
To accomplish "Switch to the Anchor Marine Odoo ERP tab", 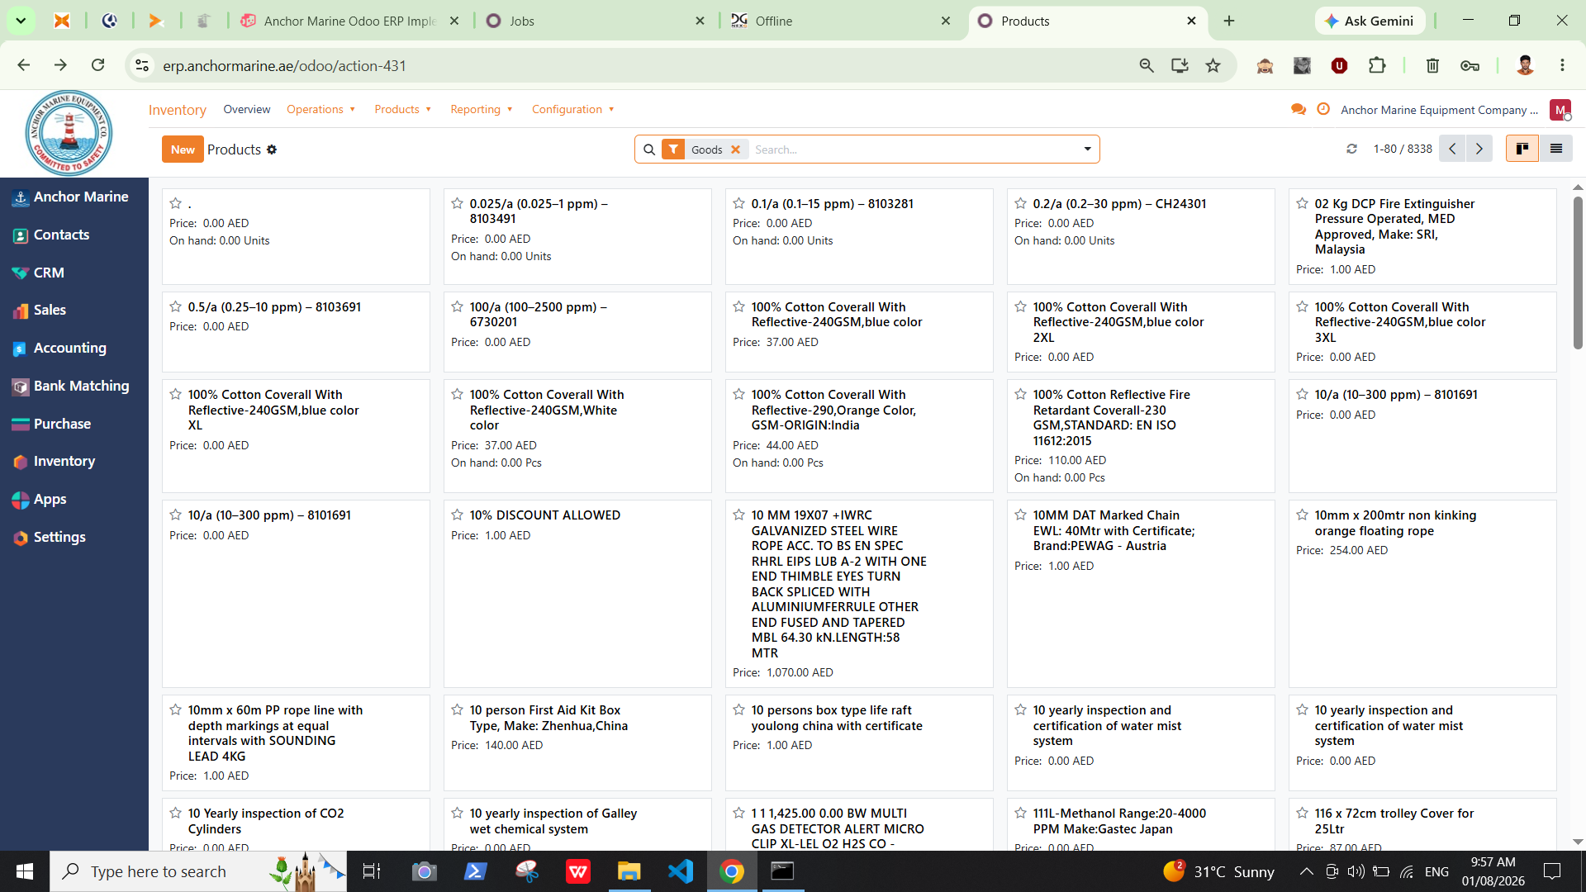I will 350,21.
